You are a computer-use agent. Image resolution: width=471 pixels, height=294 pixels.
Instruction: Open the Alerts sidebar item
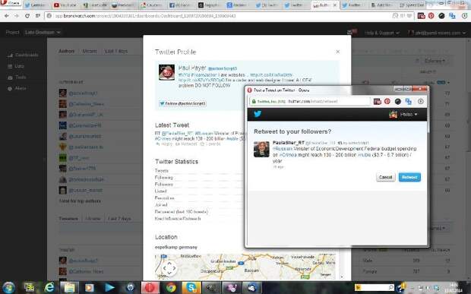tap(17, 88)
